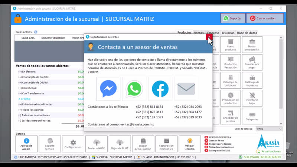Click the UUID EMPRESA status bar entry
297x167 pixels.
51,157
